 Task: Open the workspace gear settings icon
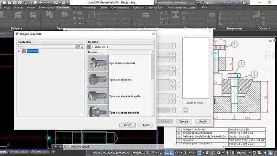(x=219, y=153)
